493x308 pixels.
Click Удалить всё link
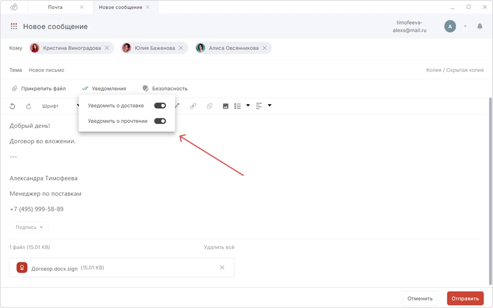219,247
